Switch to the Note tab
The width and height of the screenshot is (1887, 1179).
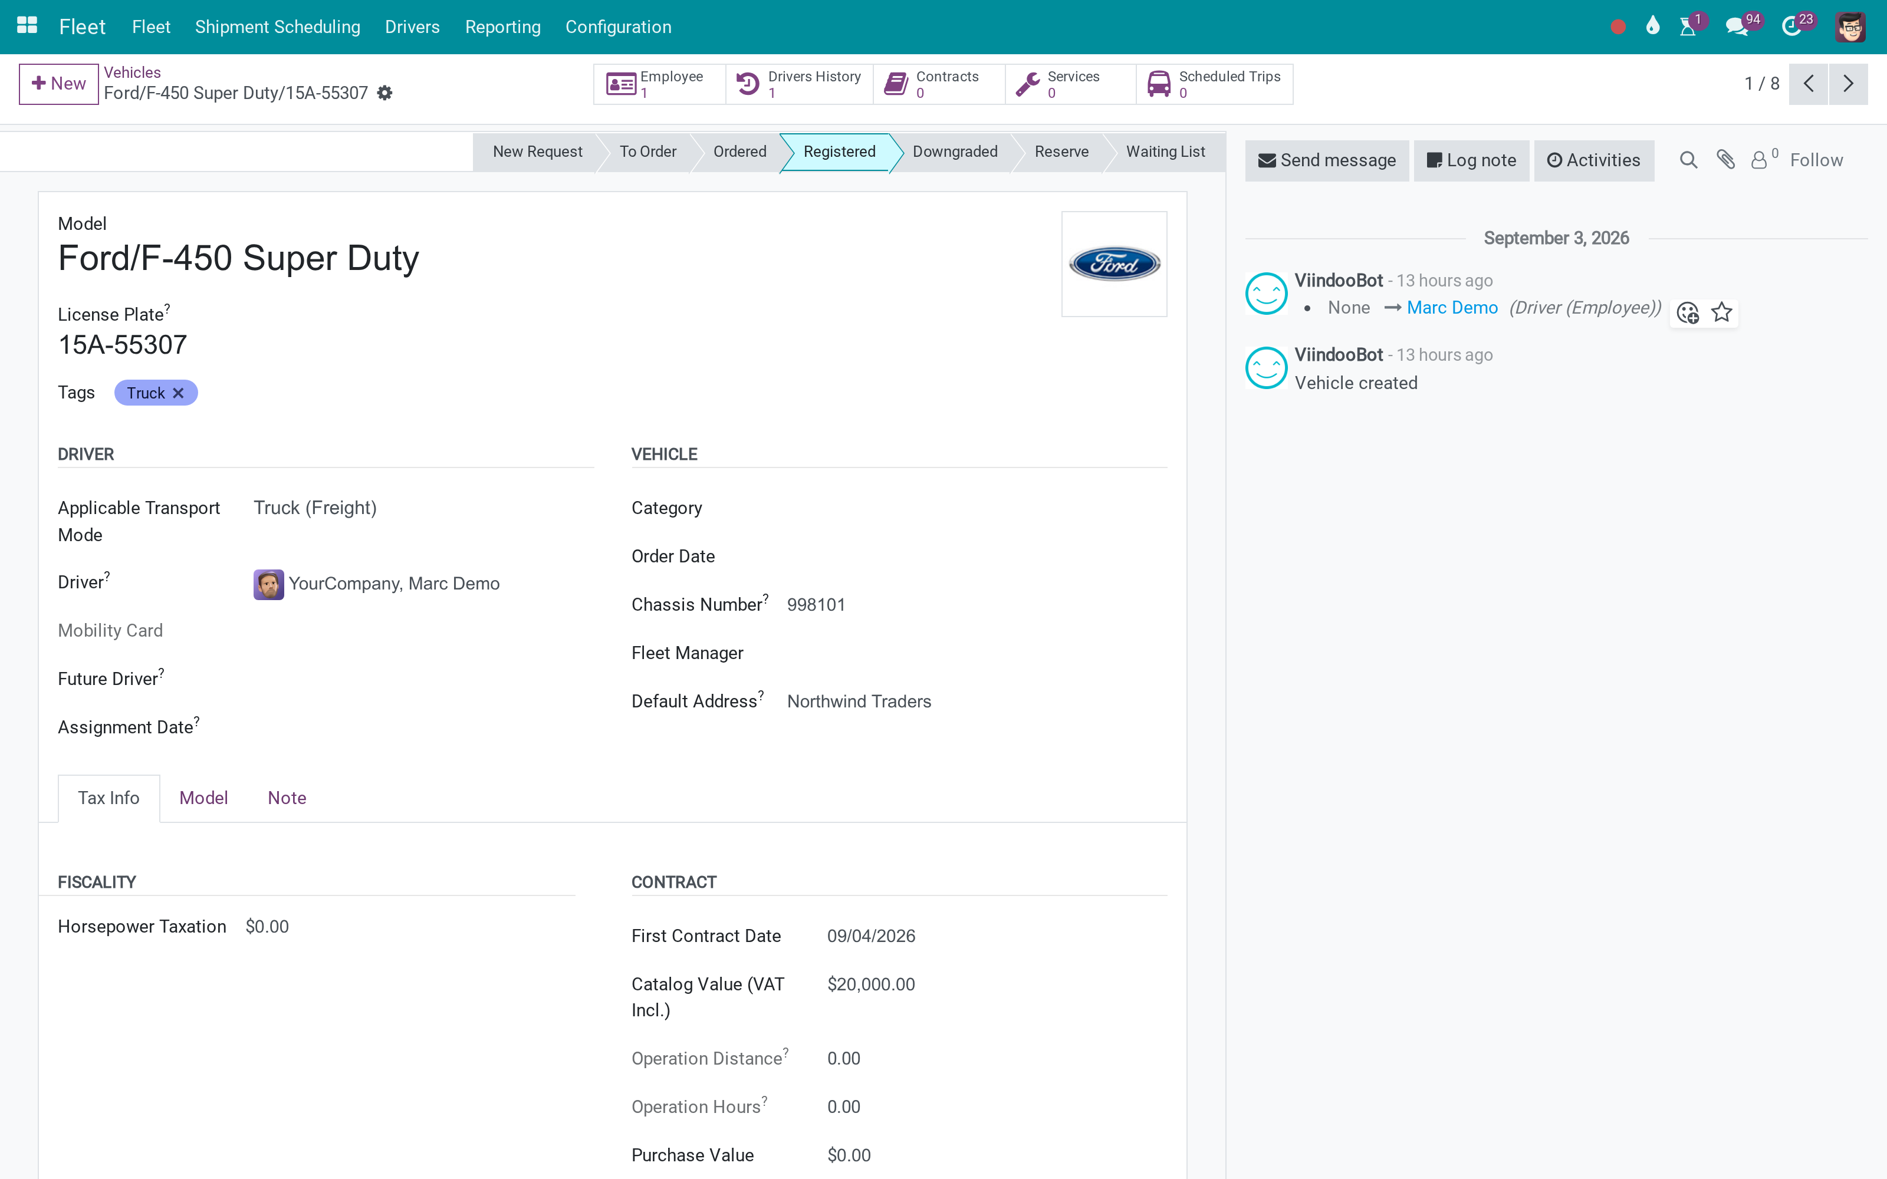(x=287, y=798)
